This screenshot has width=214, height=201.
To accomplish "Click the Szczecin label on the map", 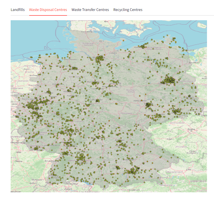I will pyautogui.click(x=194, y=62).
